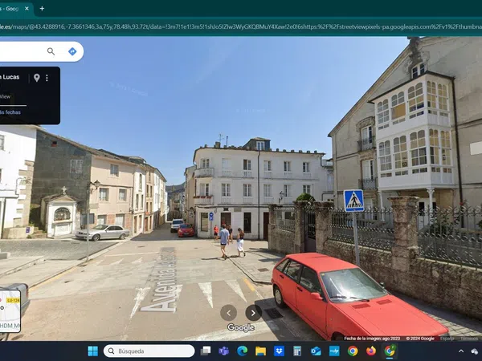Show hidden system tray icons
The width and height of the screenshot is (482, 361).
461,351
